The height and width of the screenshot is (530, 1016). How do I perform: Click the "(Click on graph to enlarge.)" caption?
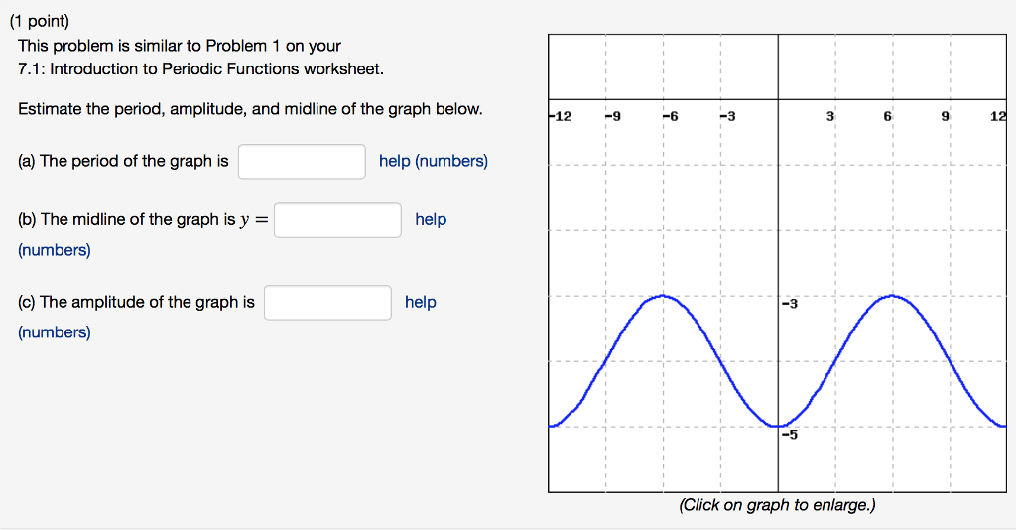(777, 505)
